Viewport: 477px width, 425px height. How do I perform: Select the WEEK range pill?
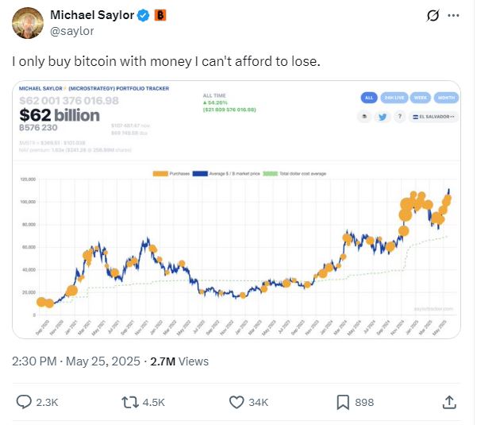point(420,98)
